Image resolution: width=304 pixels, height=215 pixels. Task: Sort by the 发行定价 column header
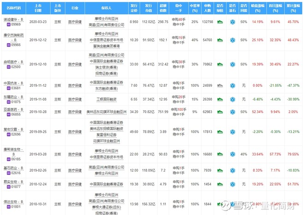(x=134, y=8)
